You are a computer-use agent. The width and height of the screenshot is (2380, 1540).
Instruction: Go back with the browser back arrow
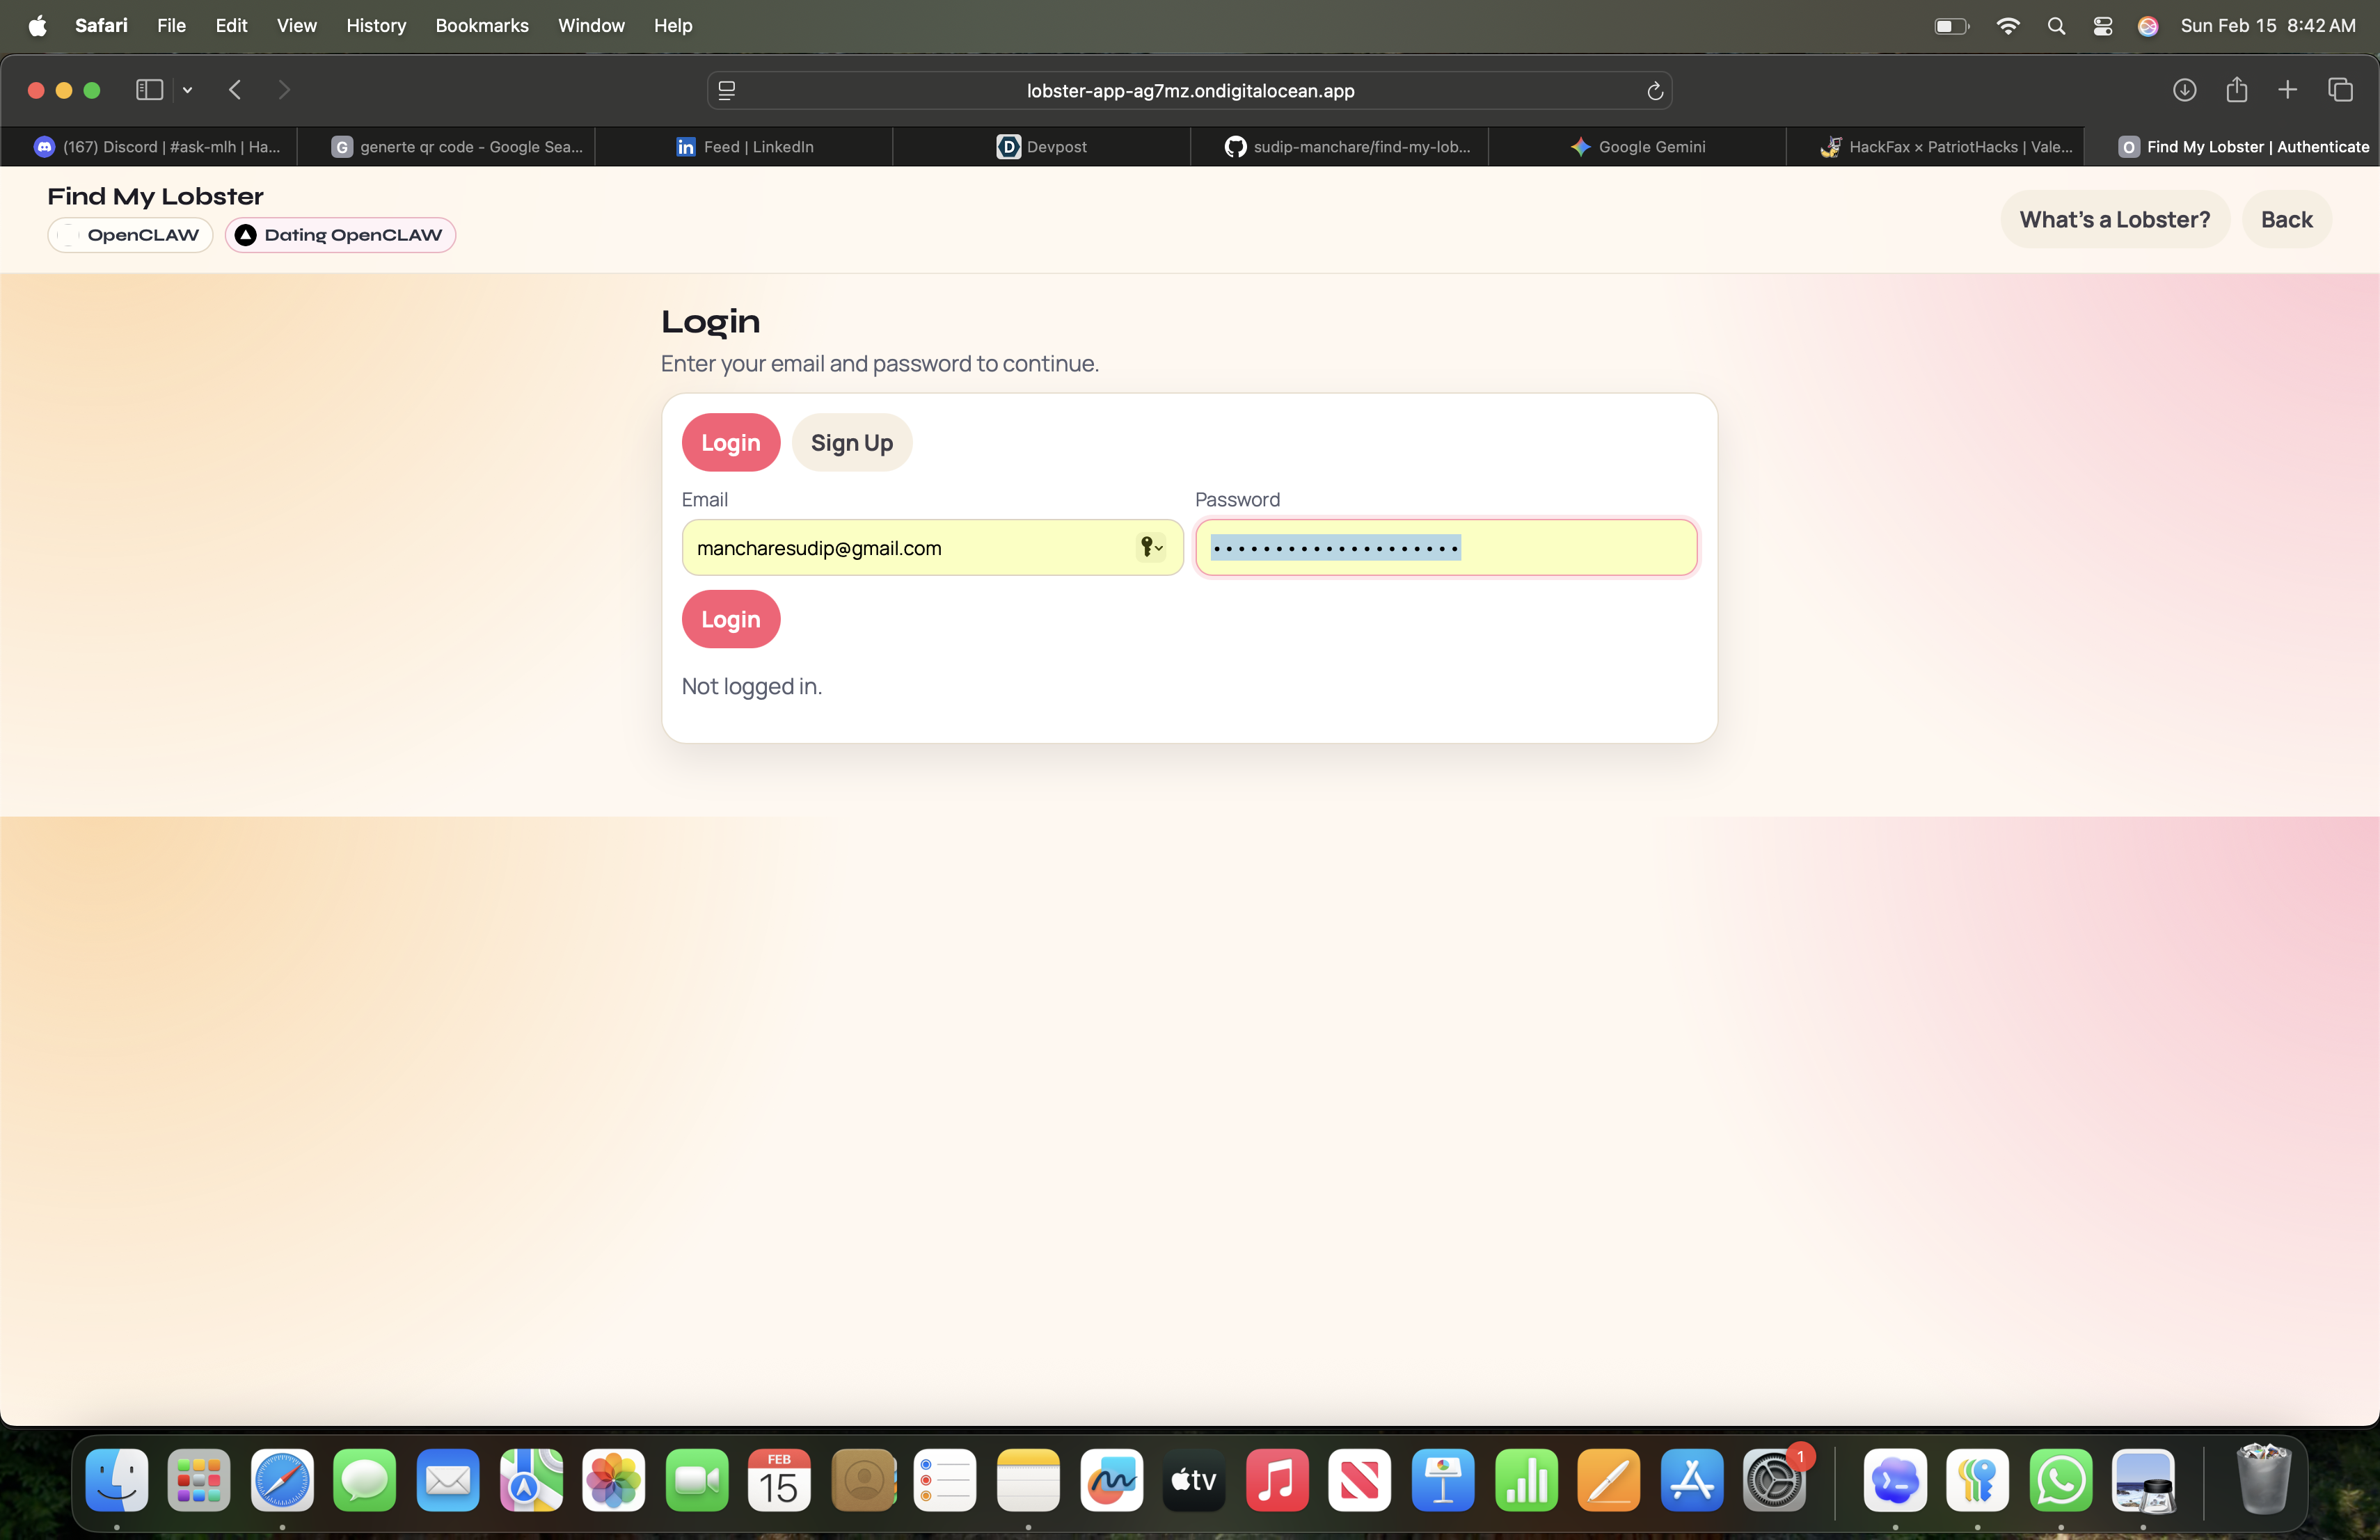point(235,90)
